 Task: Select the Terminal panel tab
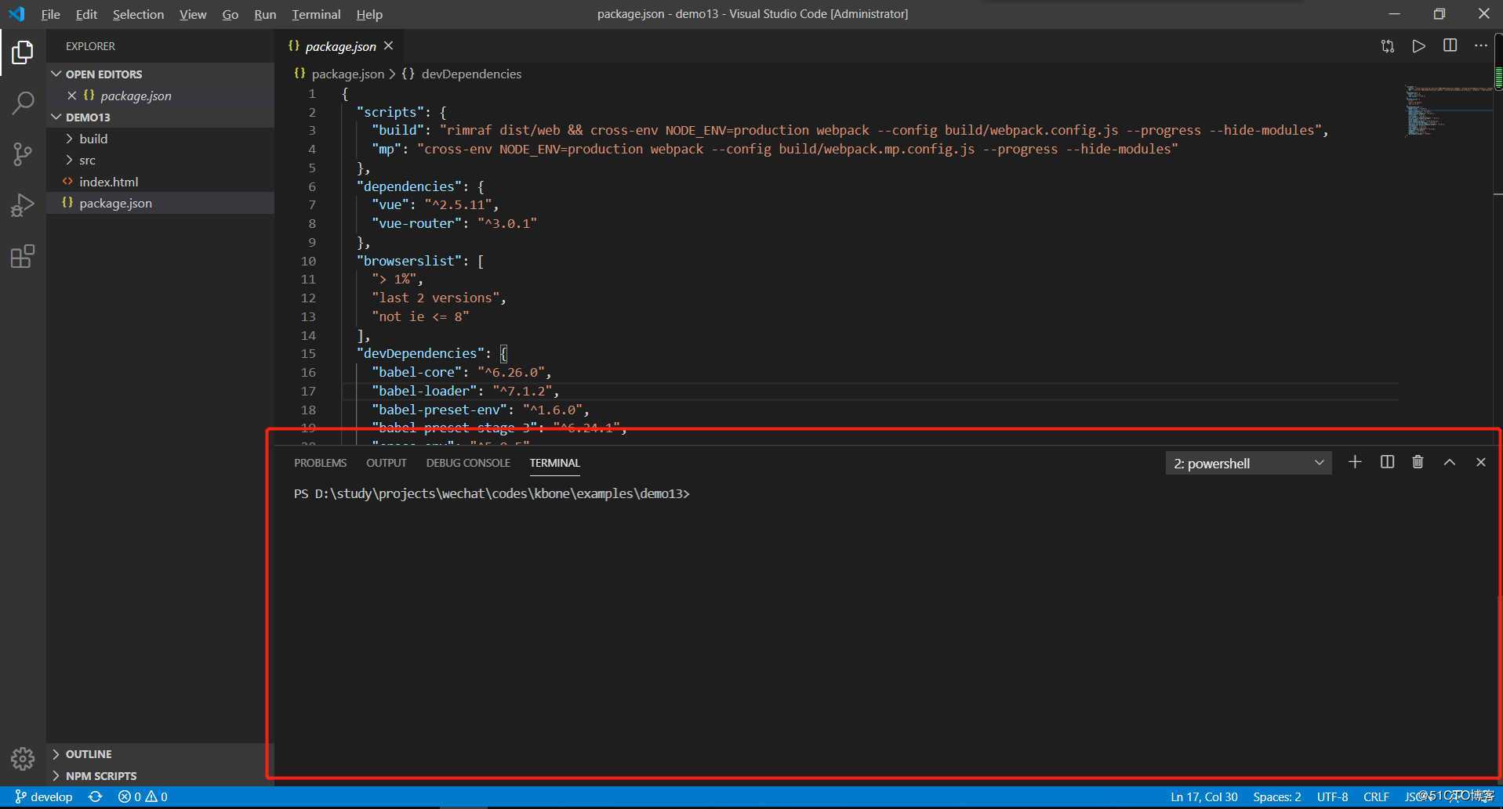pyautogui.click(x=554, y=463)
